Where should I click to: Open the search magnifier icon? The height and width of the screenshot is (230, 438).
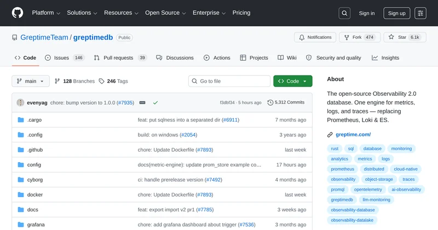tap(344, 13)
